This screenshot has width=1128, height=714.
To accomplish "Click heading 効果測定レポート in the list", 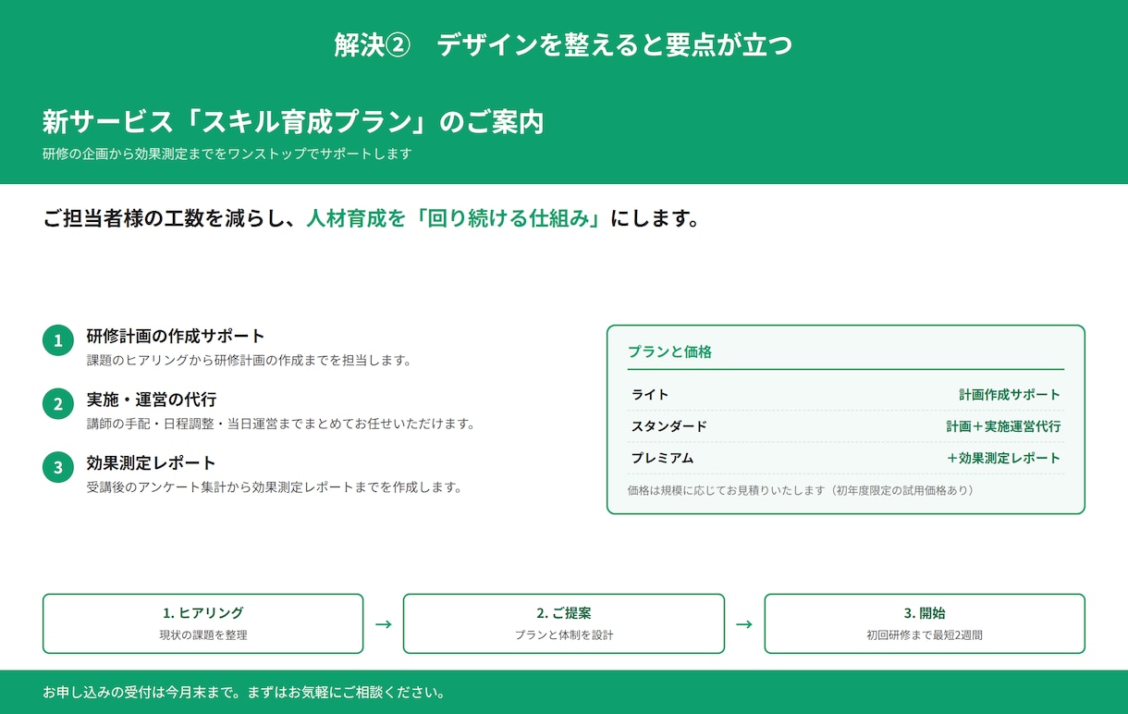I will 151,463.
